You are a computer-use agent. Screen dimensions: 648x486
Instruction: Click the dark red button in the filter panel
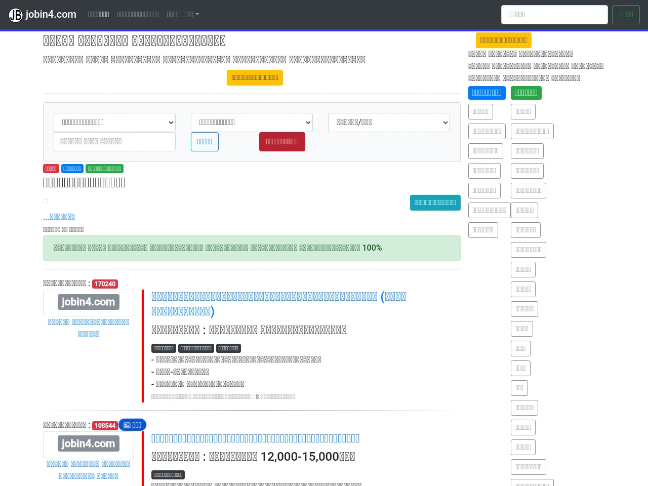coord(282,142)
